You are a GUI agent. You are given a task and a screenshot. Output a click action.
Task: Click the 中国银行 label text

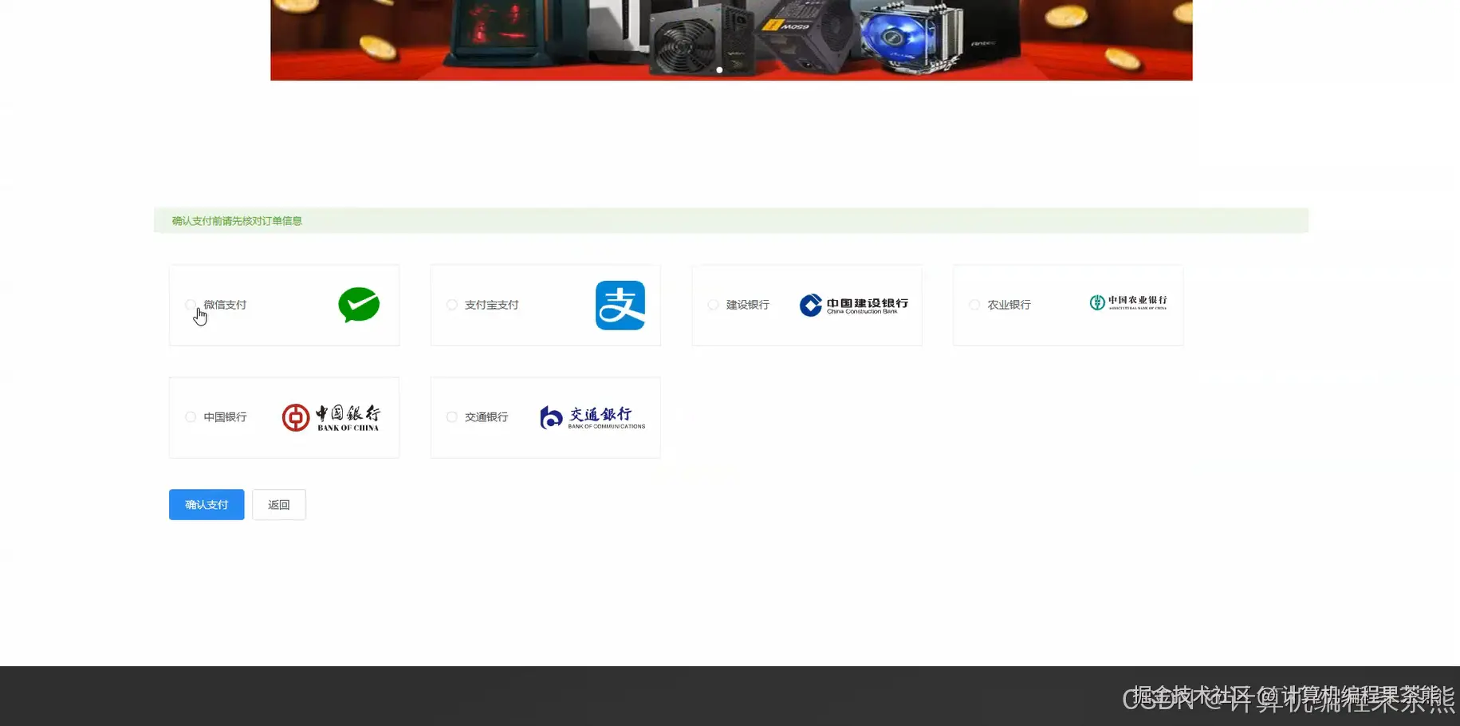(225, 417)
